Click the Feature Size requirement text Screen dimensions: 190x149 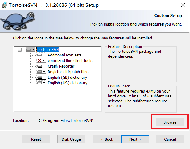(x=140, y=99)
